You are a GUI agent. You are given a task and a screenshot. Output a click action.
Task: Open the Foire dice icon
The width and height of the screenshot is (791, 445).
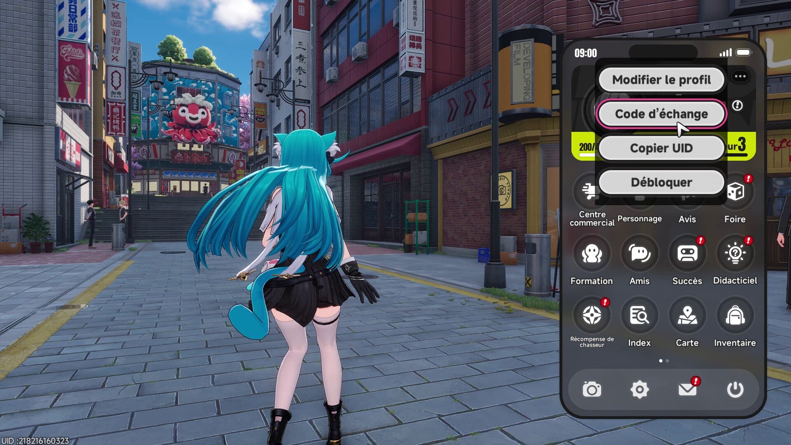[735, 192]
